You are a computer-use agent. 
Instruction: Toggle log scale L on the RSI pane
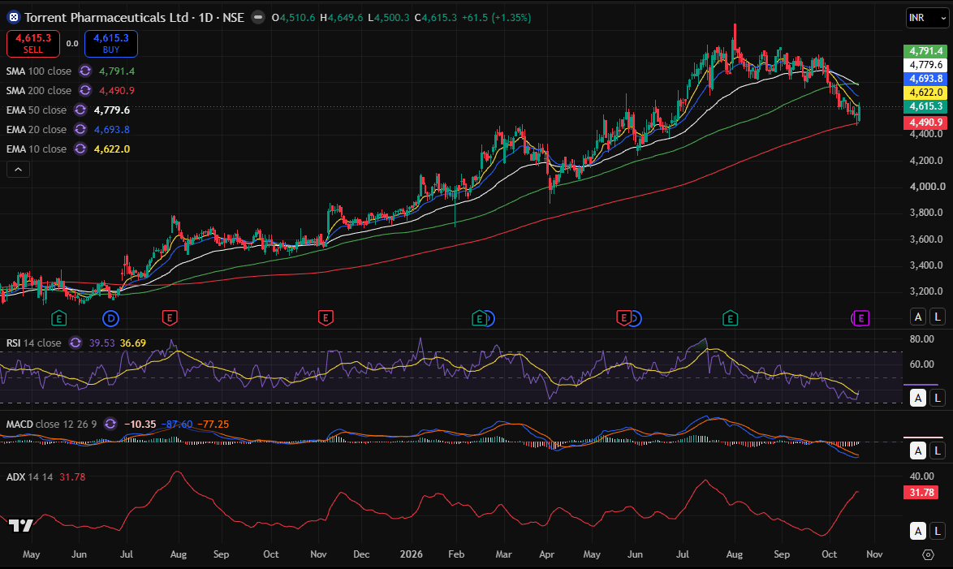938,399
